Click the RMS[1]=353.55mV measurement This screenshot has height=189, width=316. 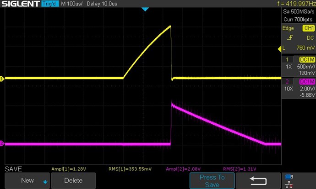(130, 169)
